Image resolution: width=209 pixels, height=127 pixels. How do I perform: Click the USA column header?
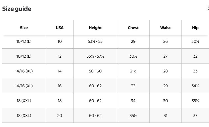(60, 28)
